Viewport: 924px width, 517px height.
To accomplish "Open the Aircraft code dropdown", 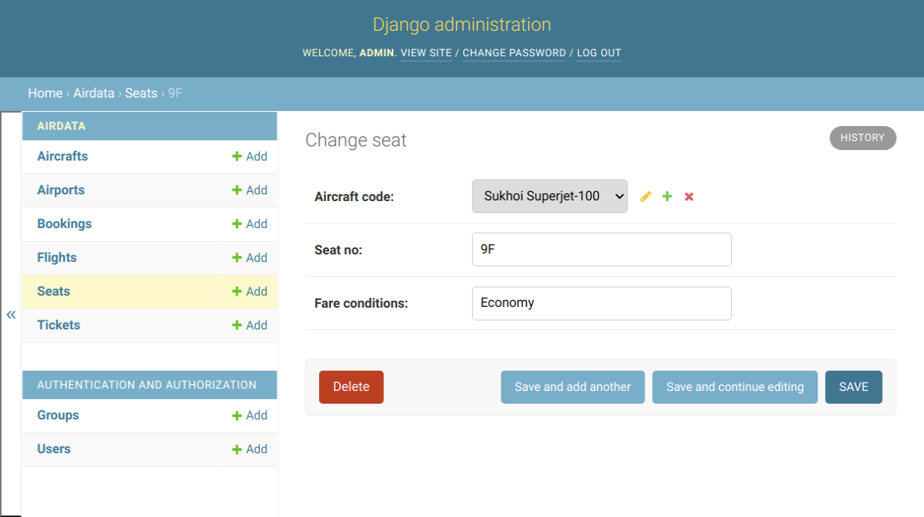I will tap(549, 196).
